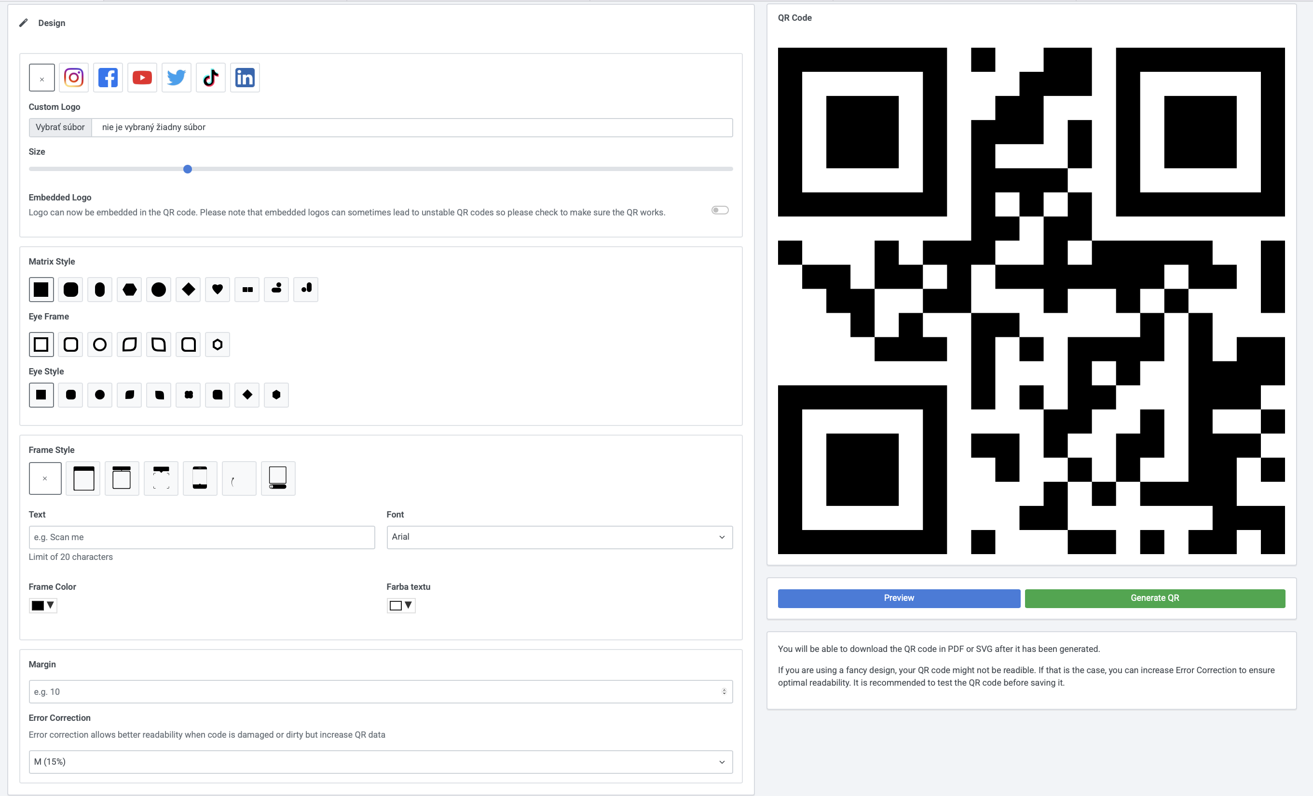Choose the YouTube logo
Screen dimensions: 1313x796
point(142,78)
